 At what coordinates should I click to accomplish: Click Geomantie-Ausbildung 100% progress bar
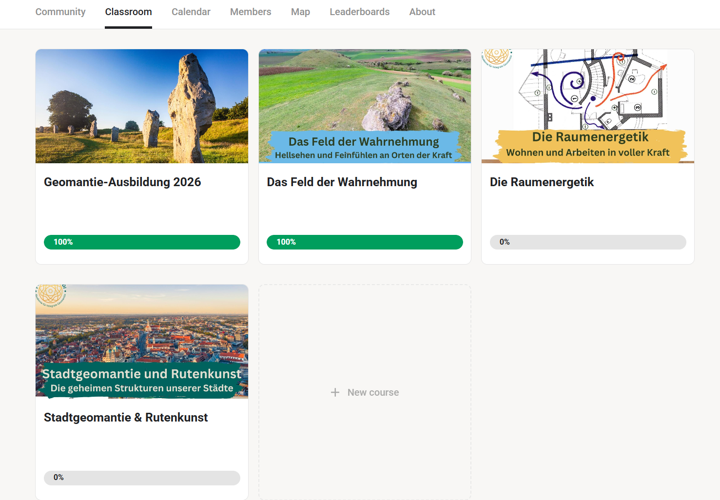coord(142,242)
